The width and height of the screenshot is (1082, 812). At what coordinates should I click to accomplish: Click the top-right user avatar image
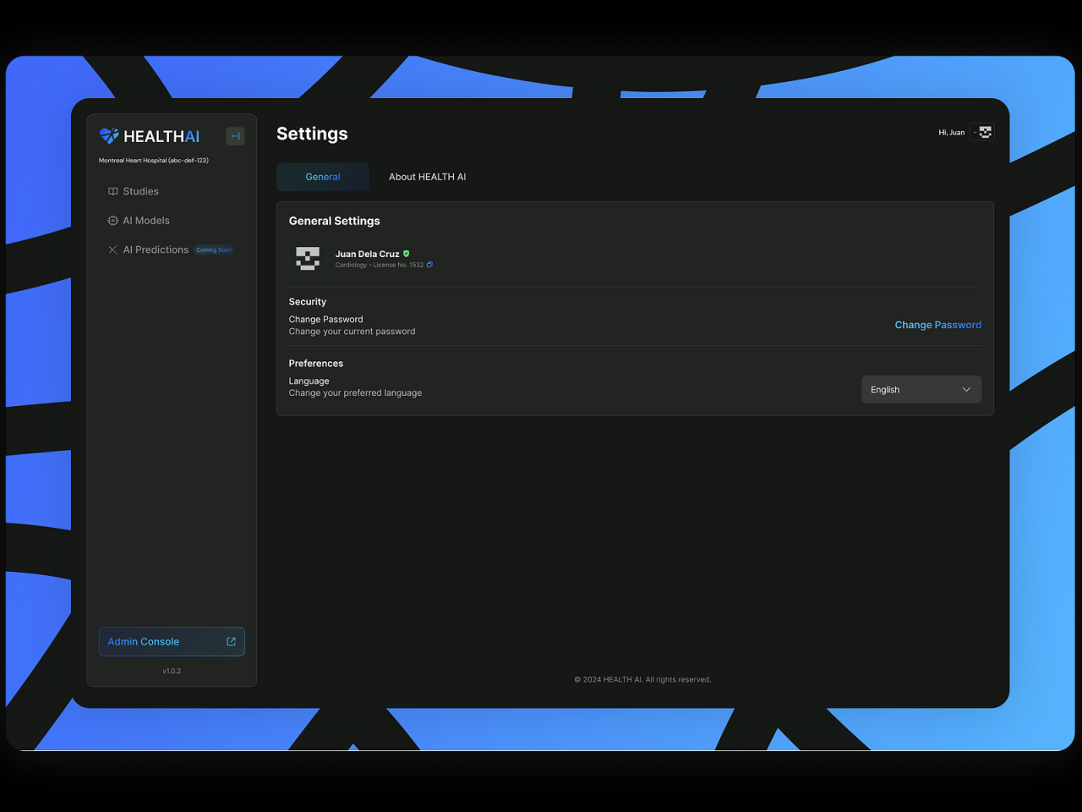coord(986,132)
